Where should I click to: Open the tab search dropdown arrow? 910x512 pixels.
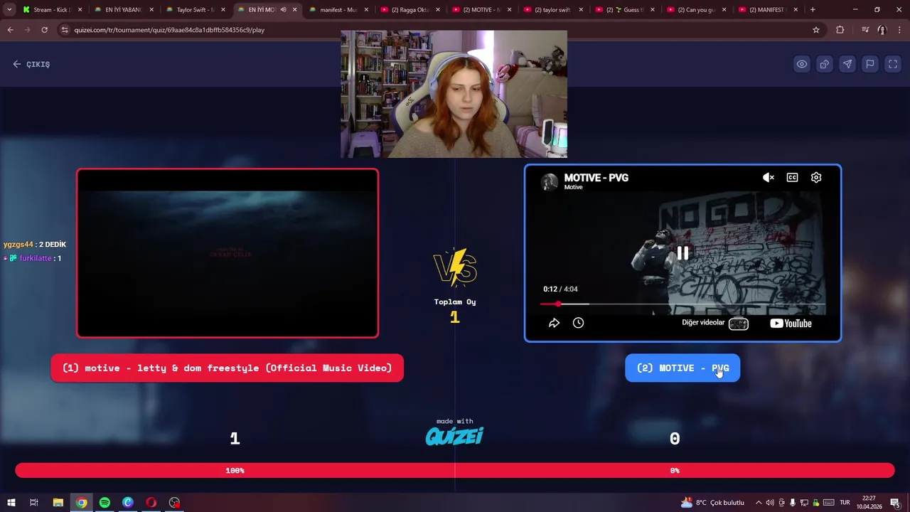point(9,10)
